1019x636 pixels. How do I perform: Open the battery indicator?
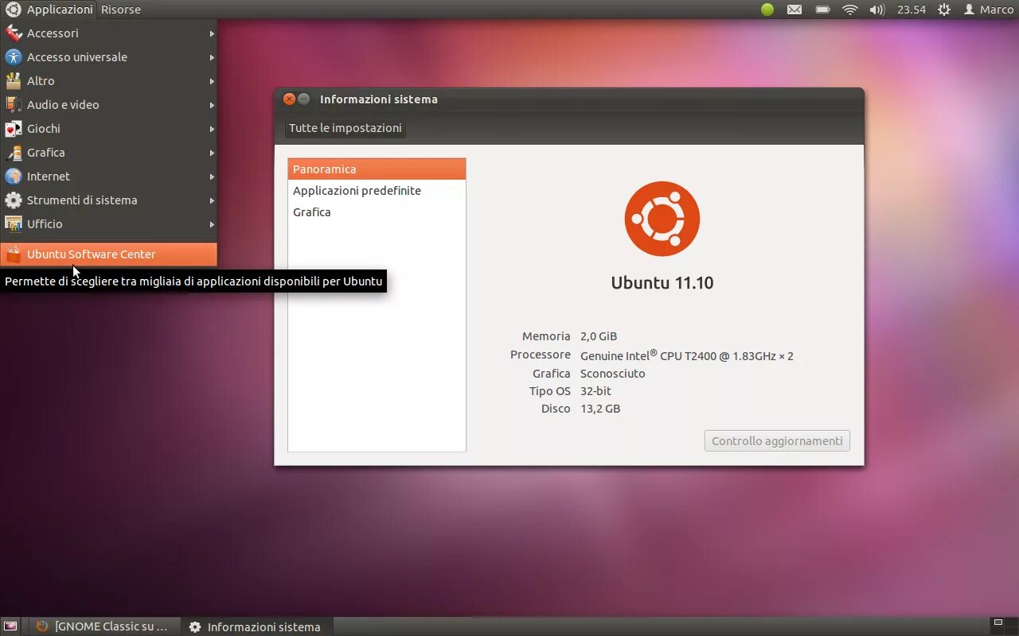pos(823,10)
